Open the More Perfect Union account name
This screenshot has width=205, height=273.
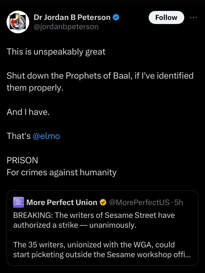[x=62, y=202]
